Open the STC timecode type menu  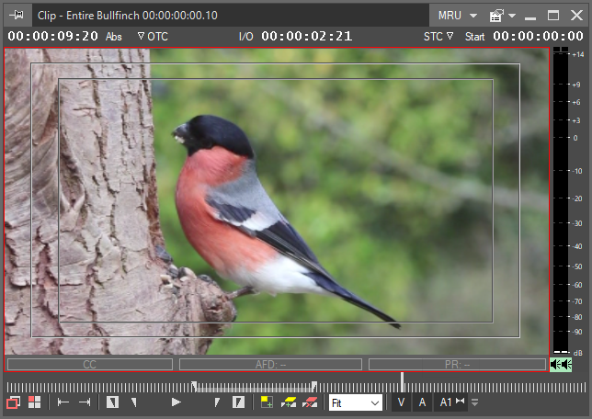(438, 36)
